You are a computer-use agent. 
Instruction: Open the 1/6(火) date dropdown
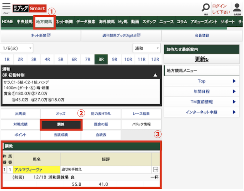click(x=17, y=48)
